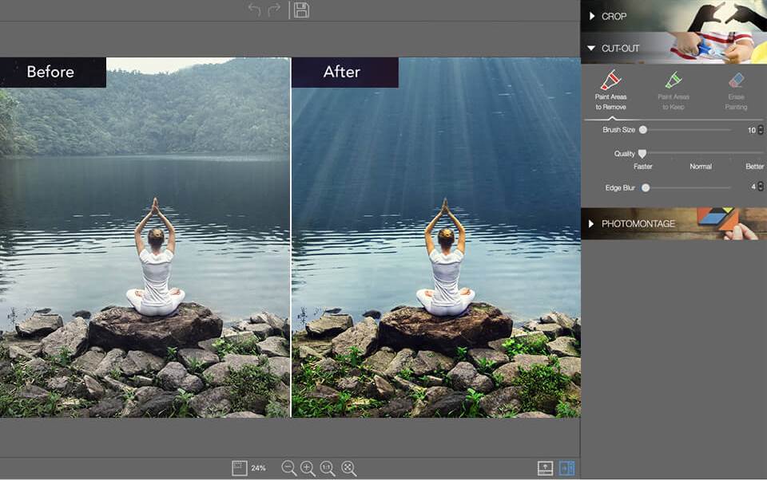The width and height of the screenshot is (767, 480).
Task: Click the Brush Size value field 10
Action: pyautogui.click(x=751, y=130)
